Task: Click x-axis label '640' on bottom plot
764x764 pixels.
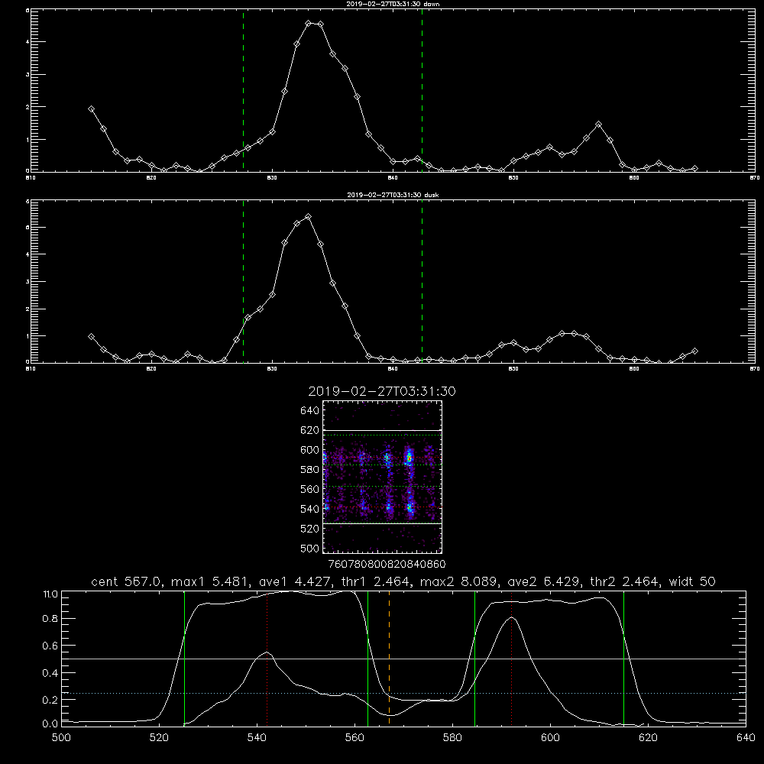Action: (x=746, y=738)
